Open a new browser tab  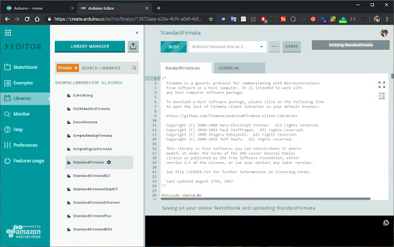click(x=159, y=8)
